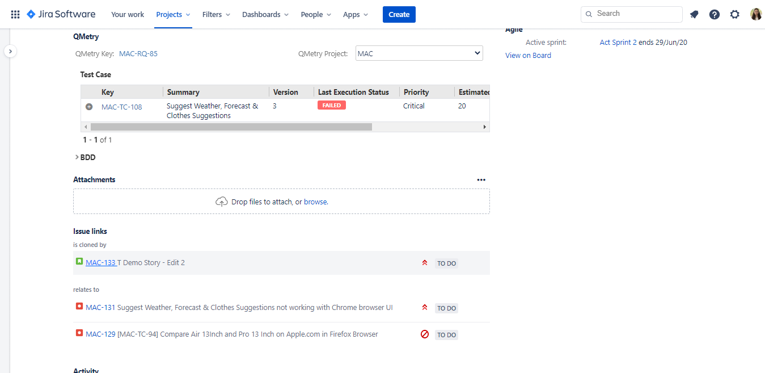
Task: Click the TO DO status of MAC-131
Action: pos(447,308)
